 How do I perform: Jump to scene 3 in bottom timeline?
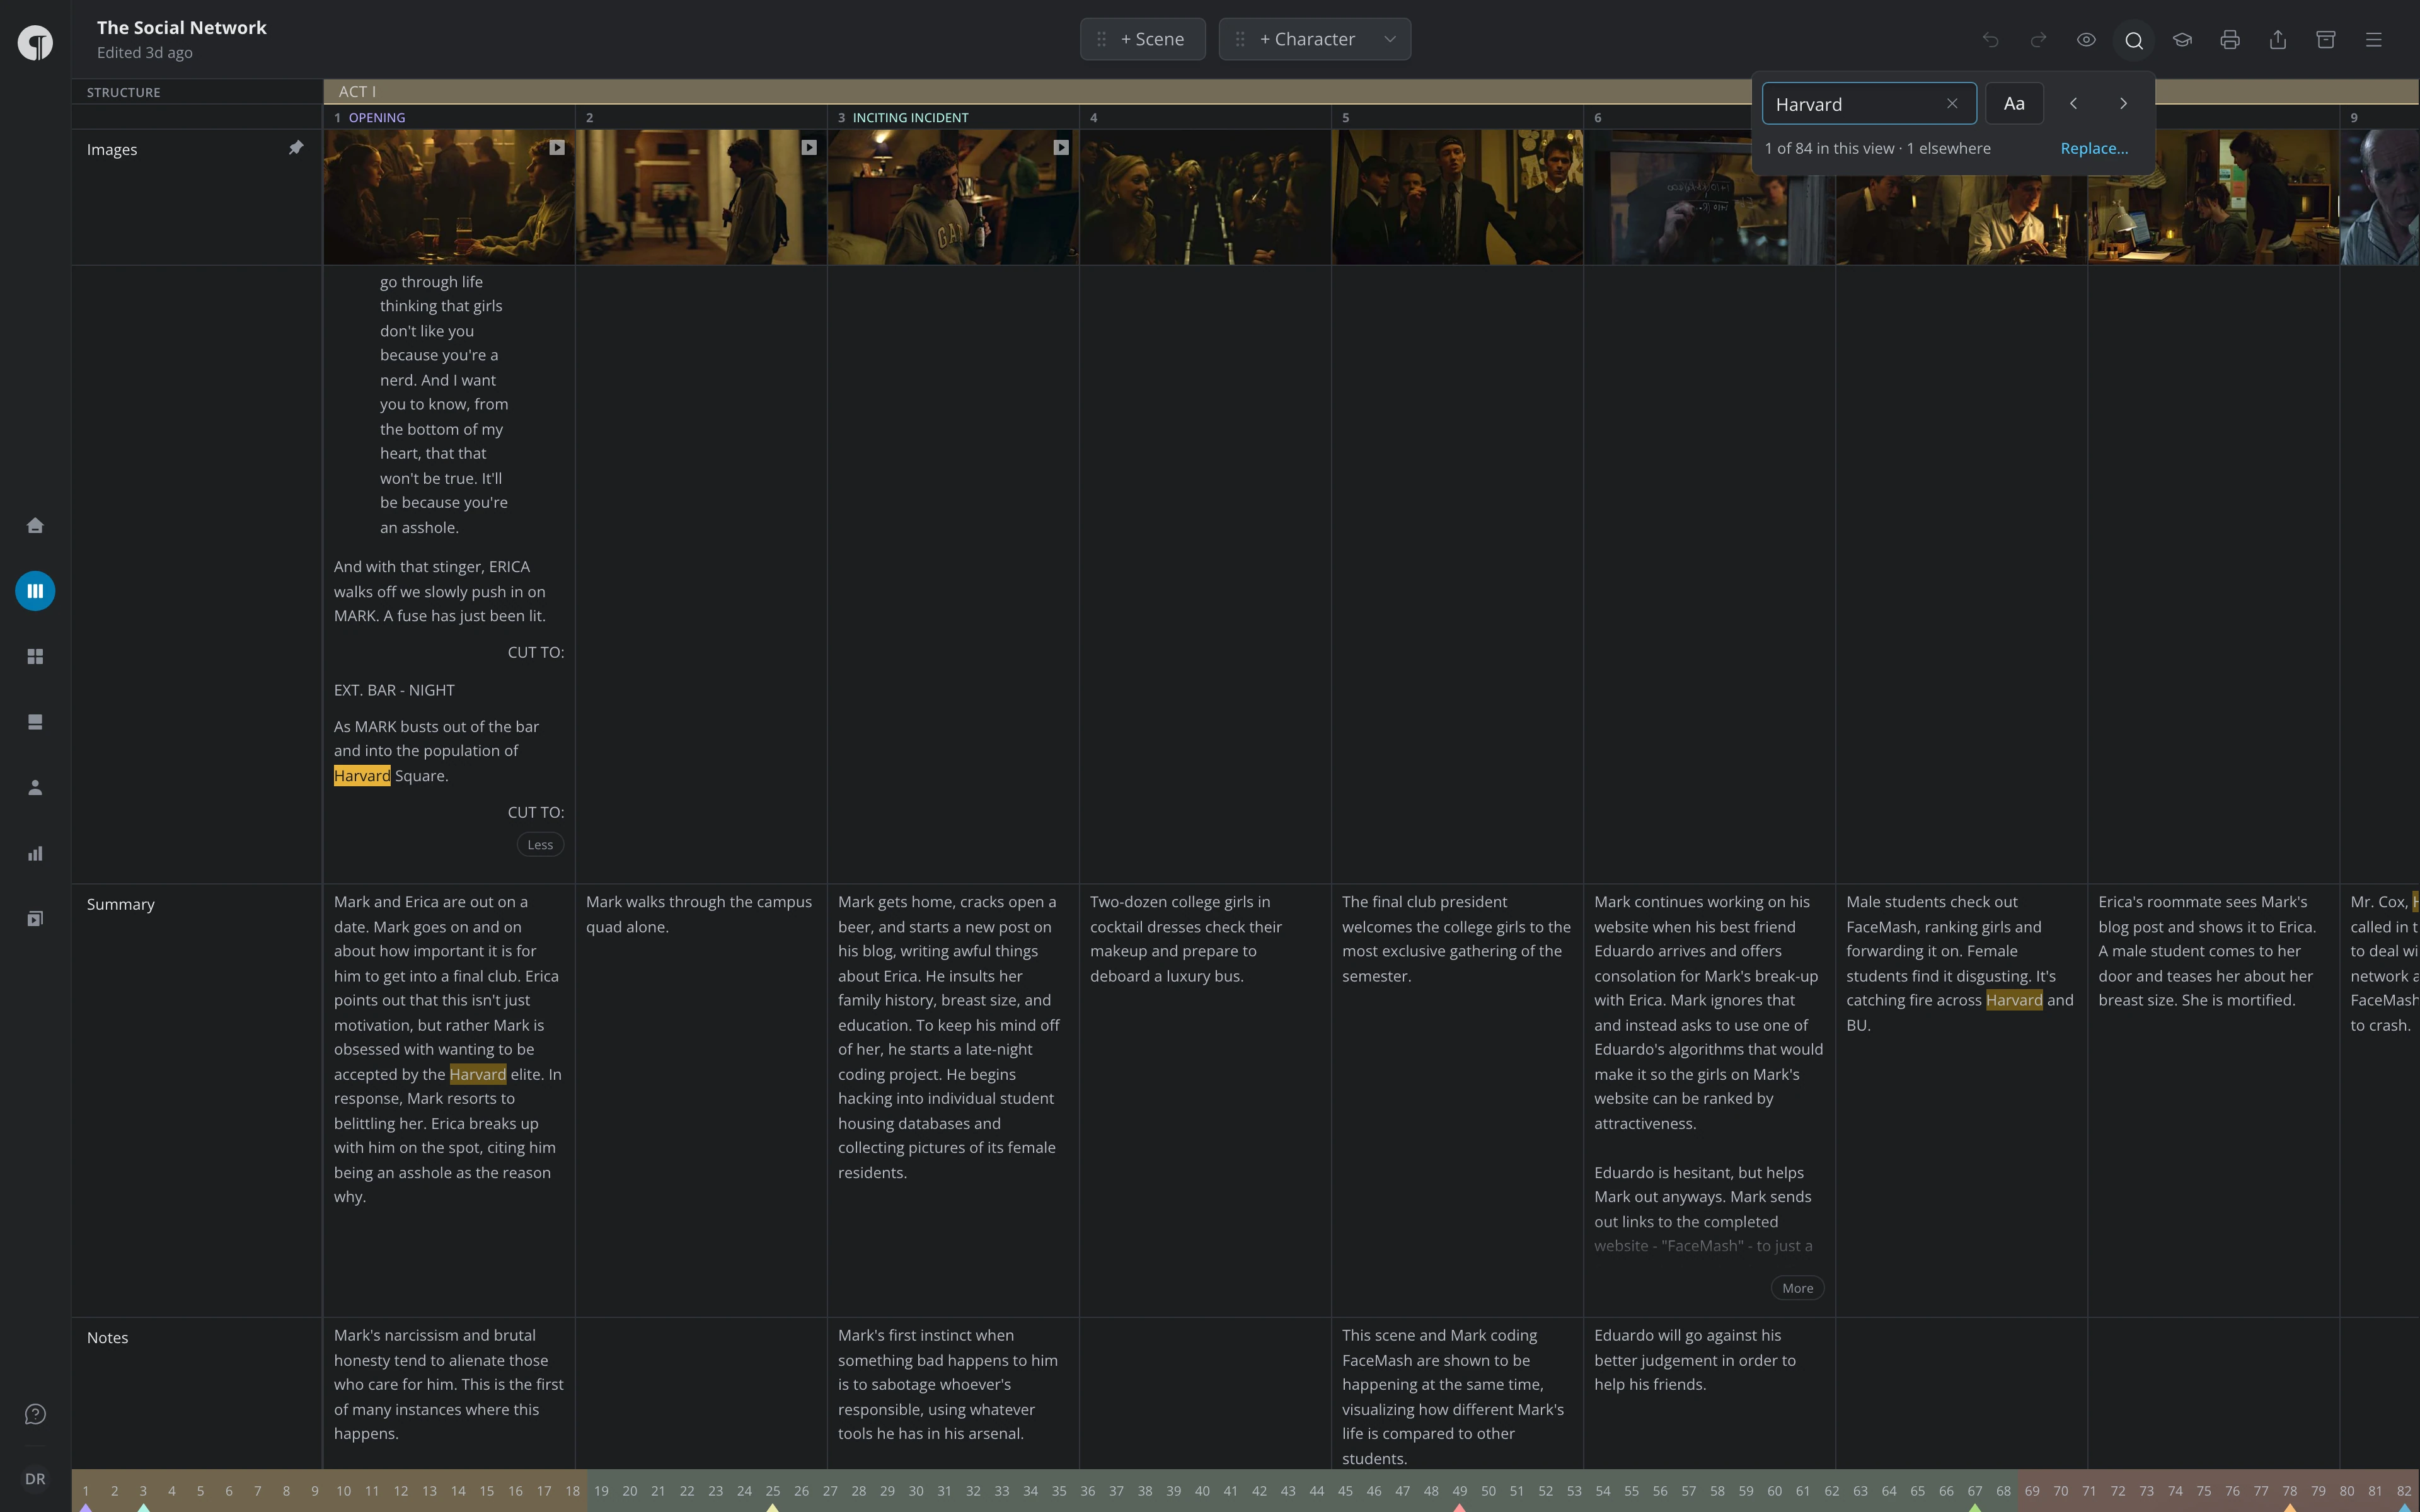click(x=143, y=1491)
